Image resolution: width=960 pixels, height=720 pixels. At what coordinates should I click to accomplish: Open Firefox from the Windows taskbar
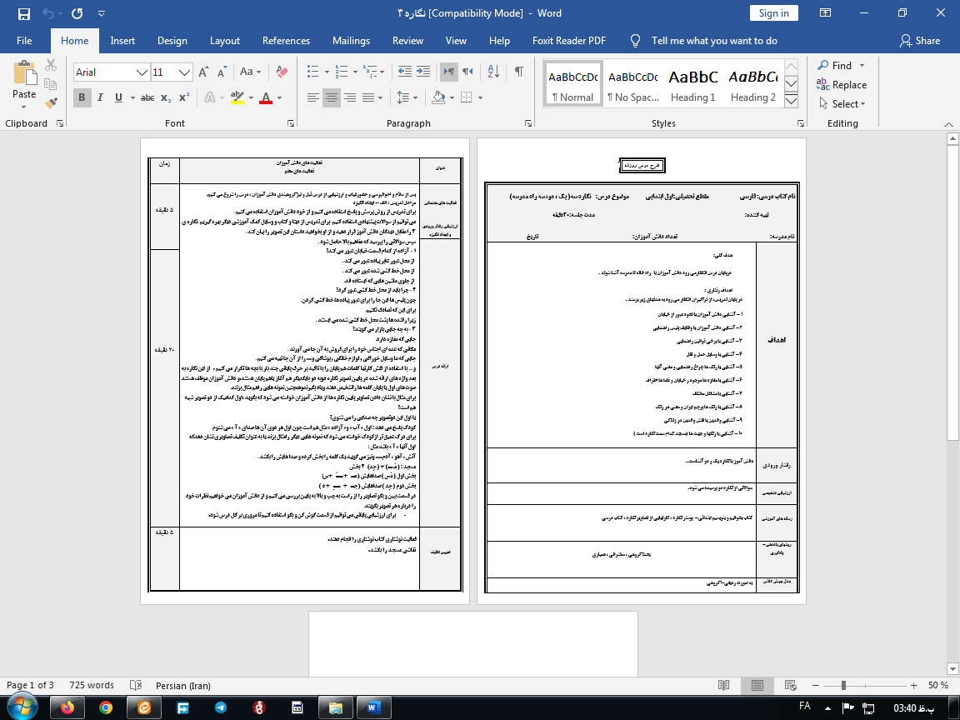[67, 707]
